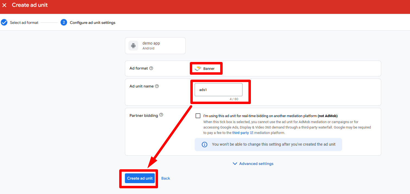
Task: Expand Advanced settings with the chevron arrow
Action: (x=235, y=164)
